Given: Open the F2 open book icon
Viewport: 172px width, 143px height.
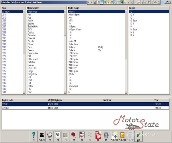Looking at the screenshot, I should 50,136.
